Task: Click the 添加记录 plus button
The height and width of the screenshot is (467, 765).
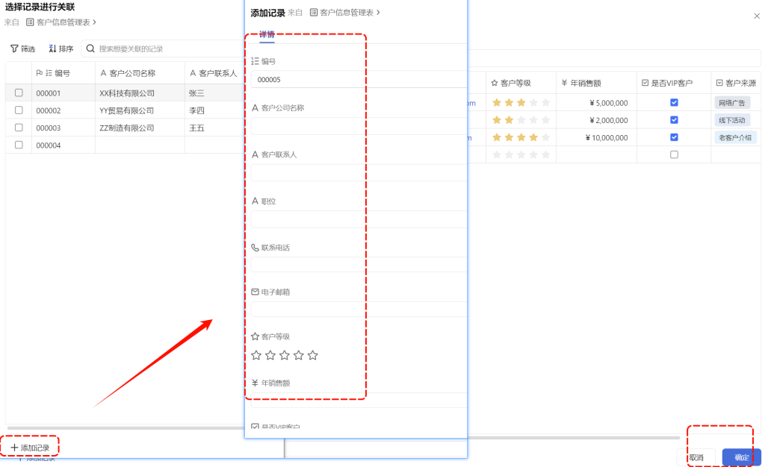Action: (x=30, y=448)
